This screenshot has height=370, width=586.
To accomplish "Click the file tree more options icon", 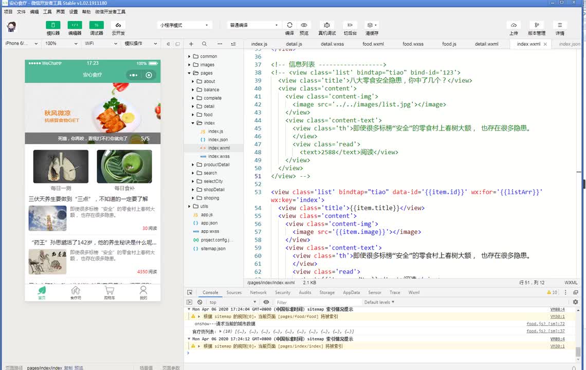I will click(220, 44).
